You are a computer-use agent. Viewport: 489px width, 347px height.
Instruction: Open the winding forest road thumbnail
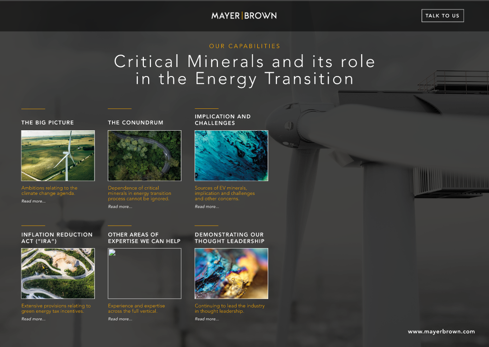coord(144,155)
